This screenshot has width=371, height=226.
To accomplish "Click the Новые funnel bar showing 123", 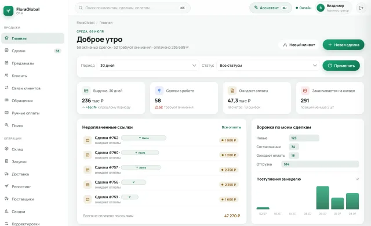I will coord(304,138).
